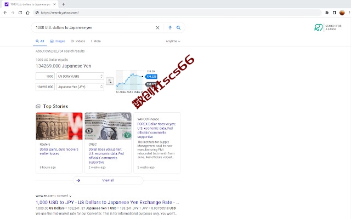Viewport: 351px width, 219px height.
Task: Close the '1000 U.S. dollars to Japanese yen' tab
Action: click(54, 4)
